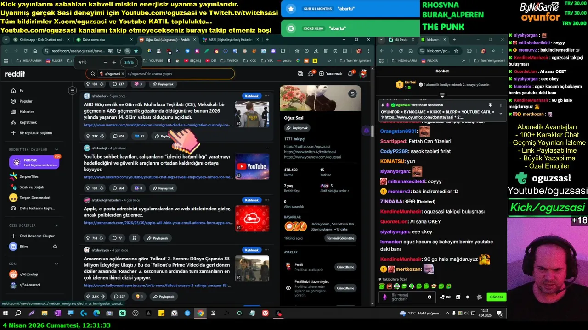Image resolution: width=588 pixels, height=330 pixels.
Task: Click the purple microphone in chat input
Action: (385, 297)
